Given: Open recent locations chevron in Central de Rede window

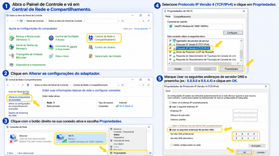Looking at the screenshot, I should coord(18,85).
